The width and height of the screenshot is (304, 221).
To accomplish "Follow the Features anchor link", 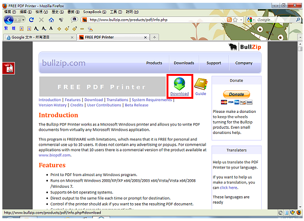I will (x=73, y=100).
